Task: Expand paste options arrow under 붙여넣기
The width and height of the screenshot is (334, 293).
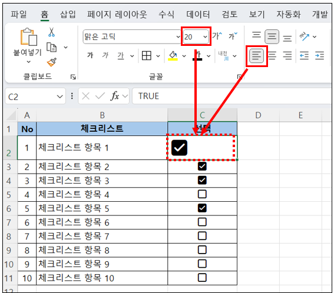Action: click(x=28, y=62)
